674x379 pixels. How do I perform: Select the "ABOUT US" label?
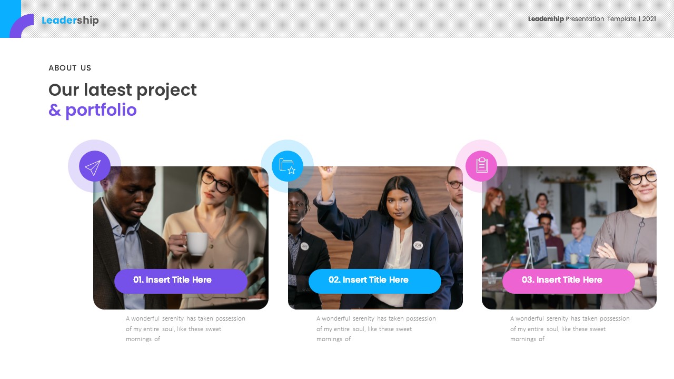[x=70, y=68]
